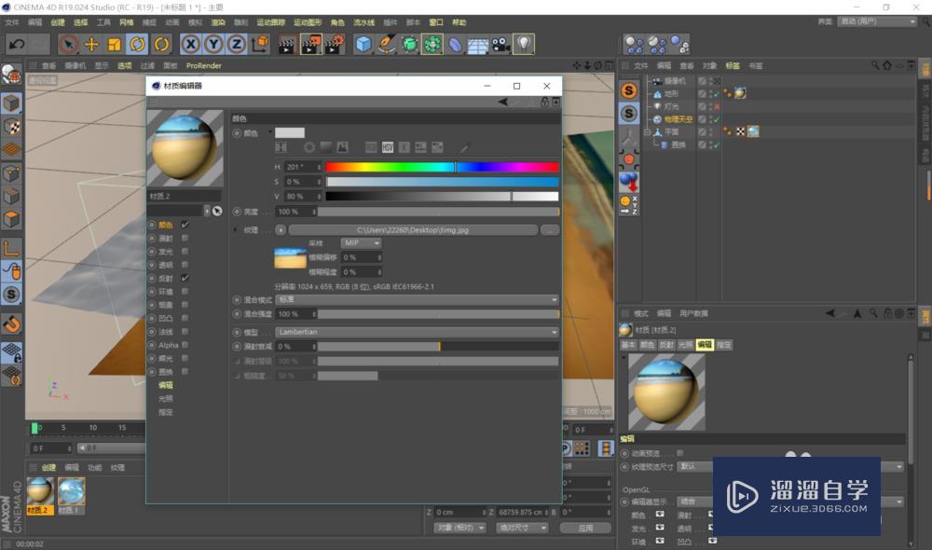Click the color swatch next to 颜色
This screenshot has width=932, height=550.
point(290,132)
